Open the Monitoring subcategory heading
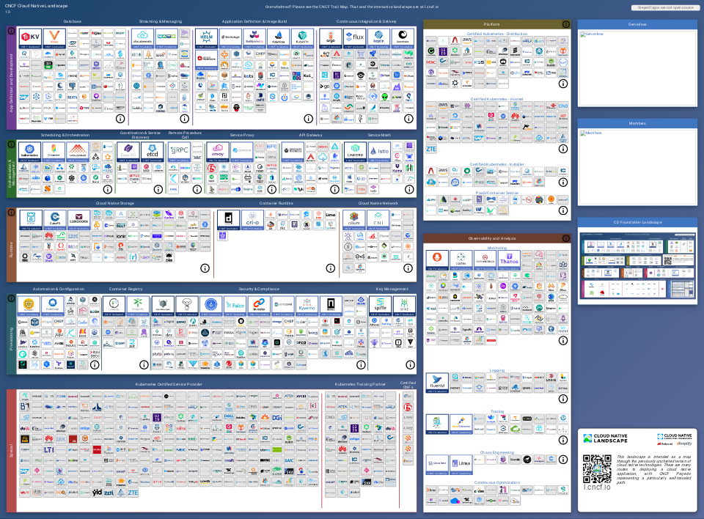 [x=497, y=248]
